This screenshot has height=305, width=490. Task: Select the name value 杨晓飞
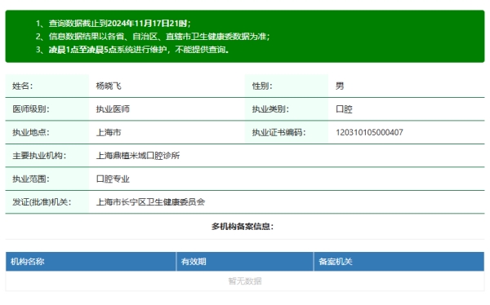pos(109,86)
